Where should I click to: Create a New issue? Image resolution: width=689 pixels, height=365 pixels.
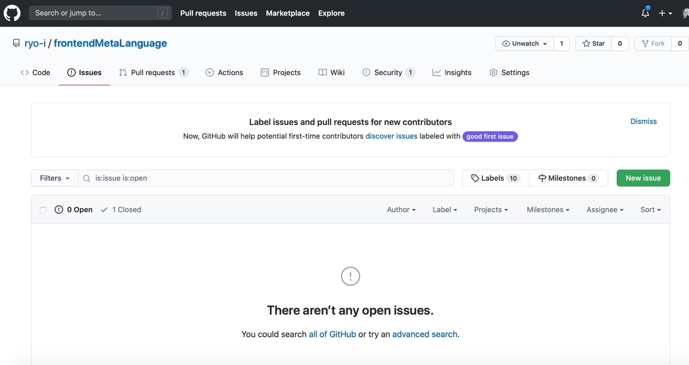pyautogui.click(x=643, y=178)
